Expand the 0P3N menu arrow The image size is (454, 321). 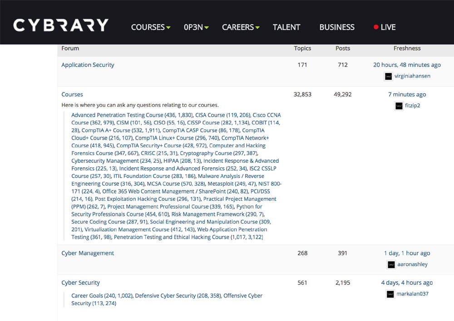click(207, 28)
